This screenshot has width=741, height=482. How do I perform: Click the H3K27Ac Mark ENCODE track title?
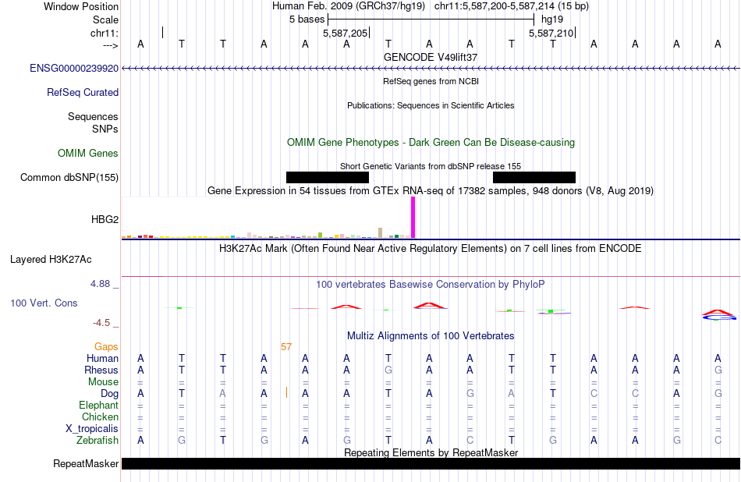point(430,249)
